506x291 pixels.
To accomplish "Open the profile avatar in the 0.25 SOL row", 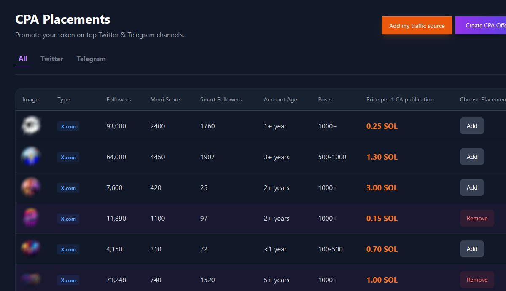I will 31,125.
